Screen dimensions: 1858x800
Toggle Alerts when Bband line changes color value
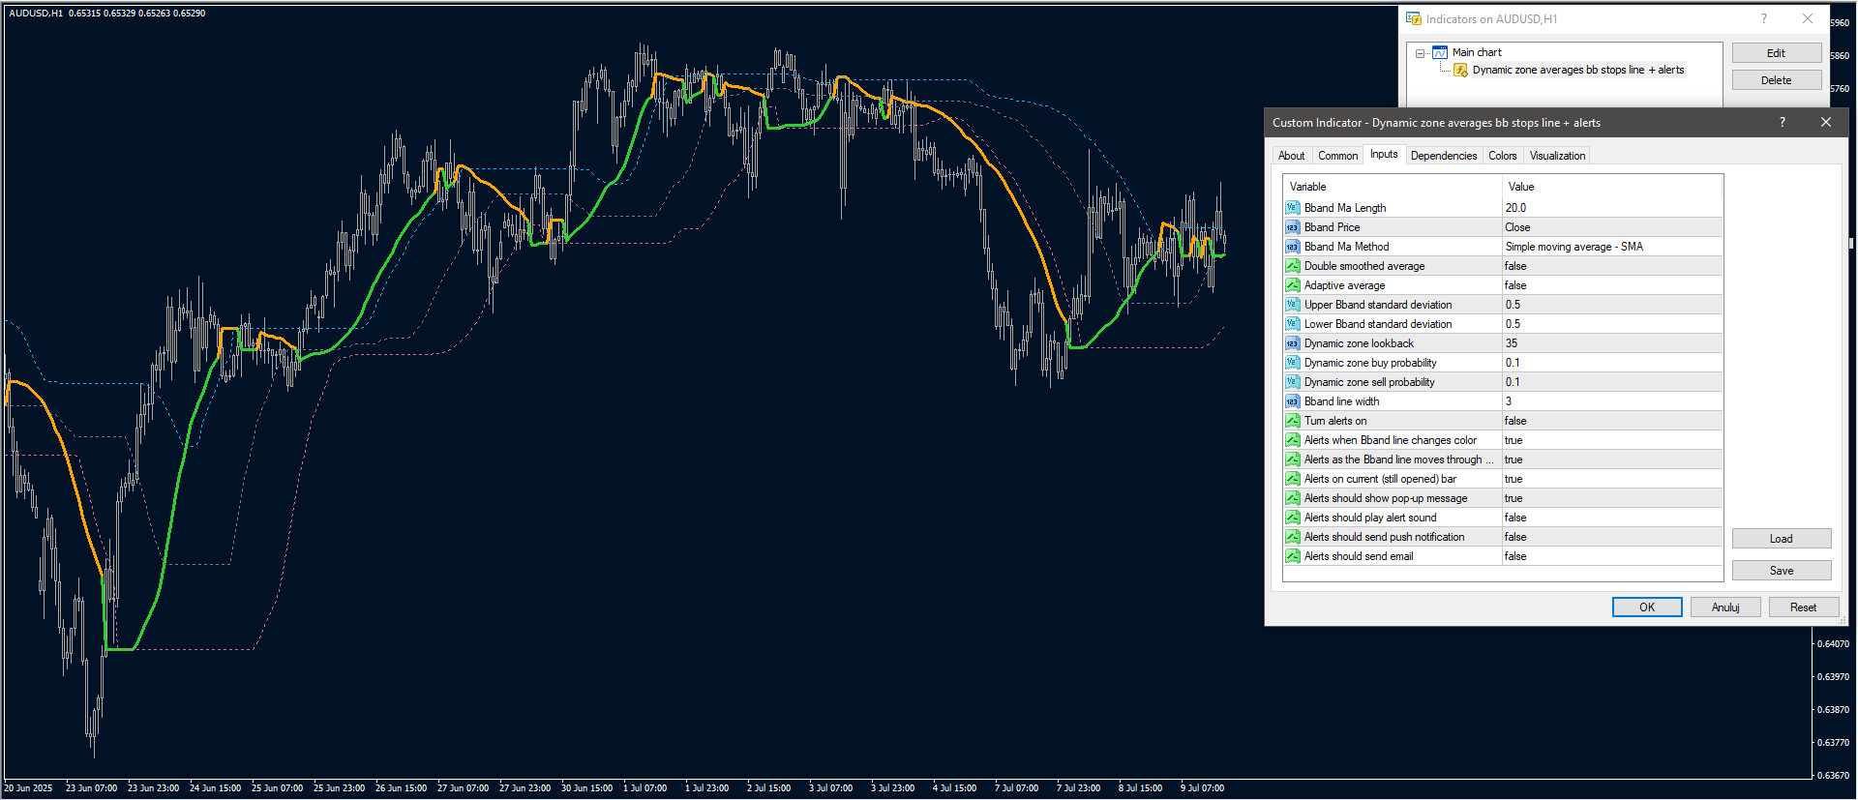coord(1612,440)
